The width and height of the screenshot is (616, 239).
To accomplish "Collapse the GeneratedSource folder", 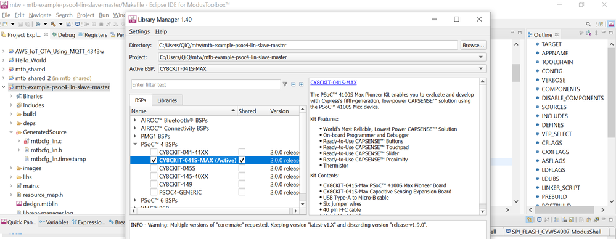I will pyautogui.click(x=11, y=132).
